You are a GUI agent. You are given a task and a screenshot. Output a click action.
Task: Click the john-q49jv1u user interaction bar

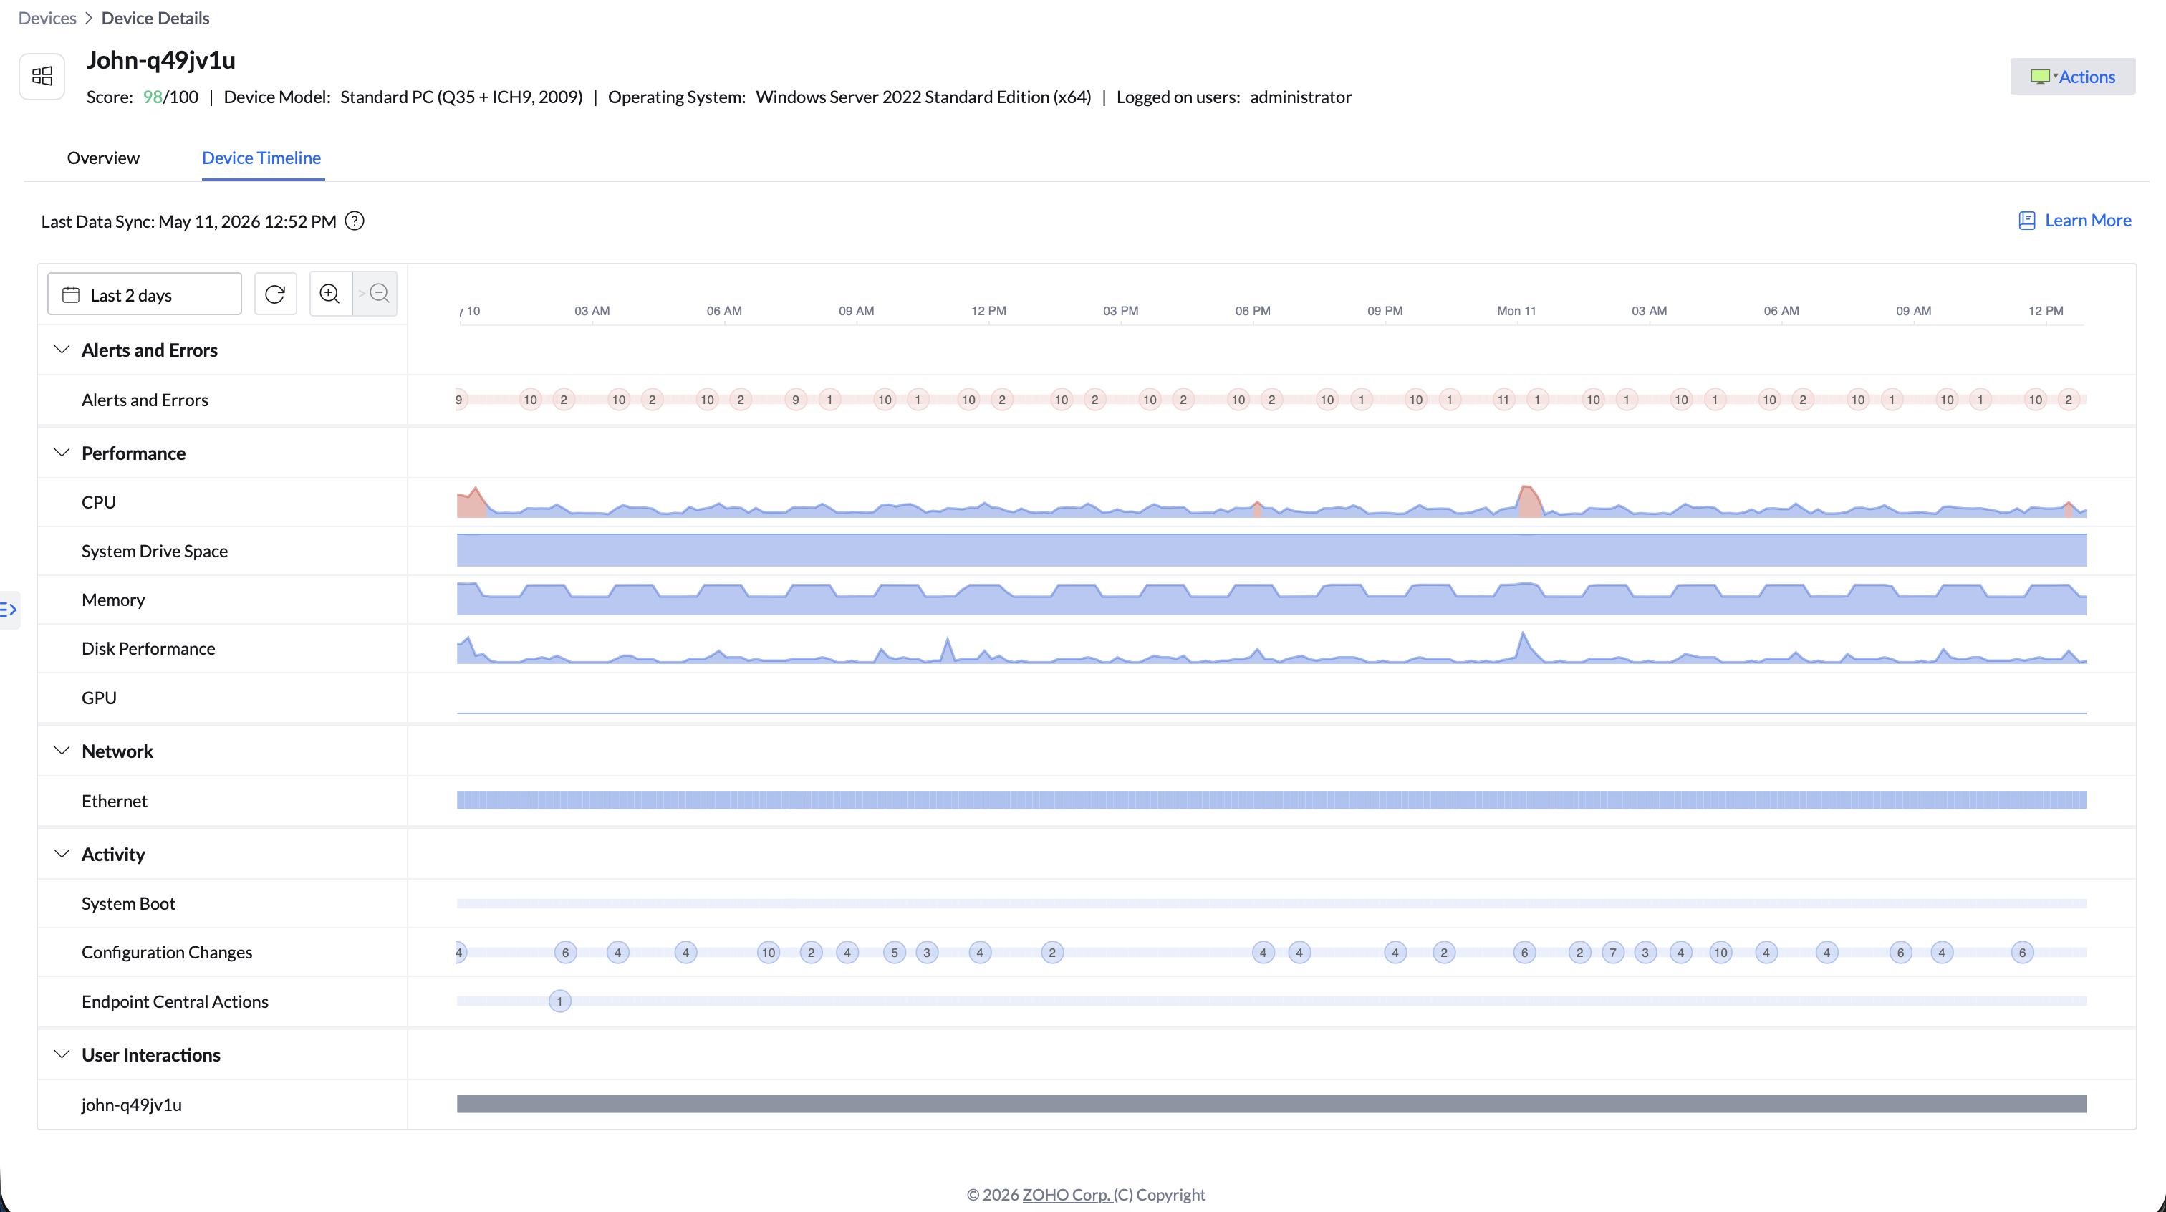[x=1271, y=1104]
